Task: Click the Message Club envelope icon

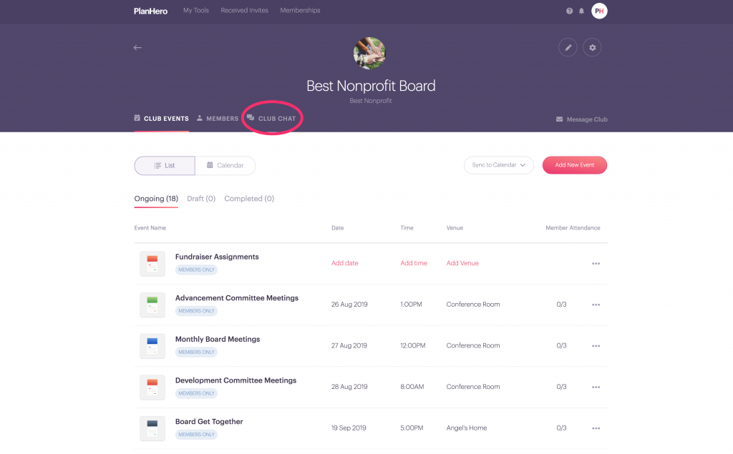Action: click(560, 119)
